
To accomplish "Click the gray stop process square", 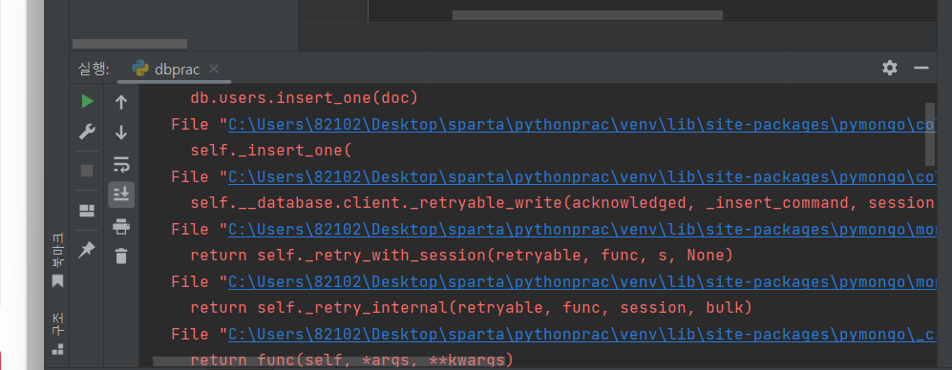I will (x=87, y=171).
